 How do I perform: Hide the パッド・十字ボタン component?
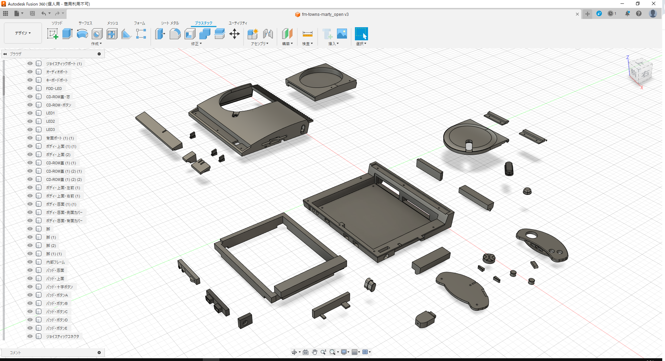(30, 287)
